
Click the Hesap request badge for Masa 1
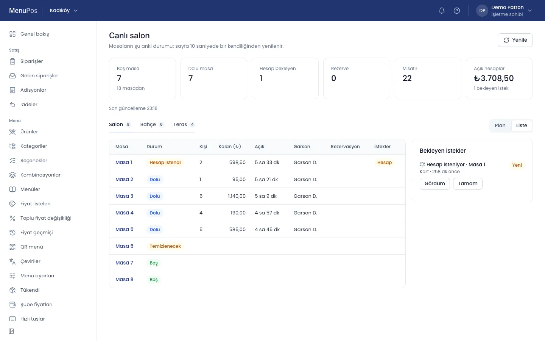pos(385,163)
